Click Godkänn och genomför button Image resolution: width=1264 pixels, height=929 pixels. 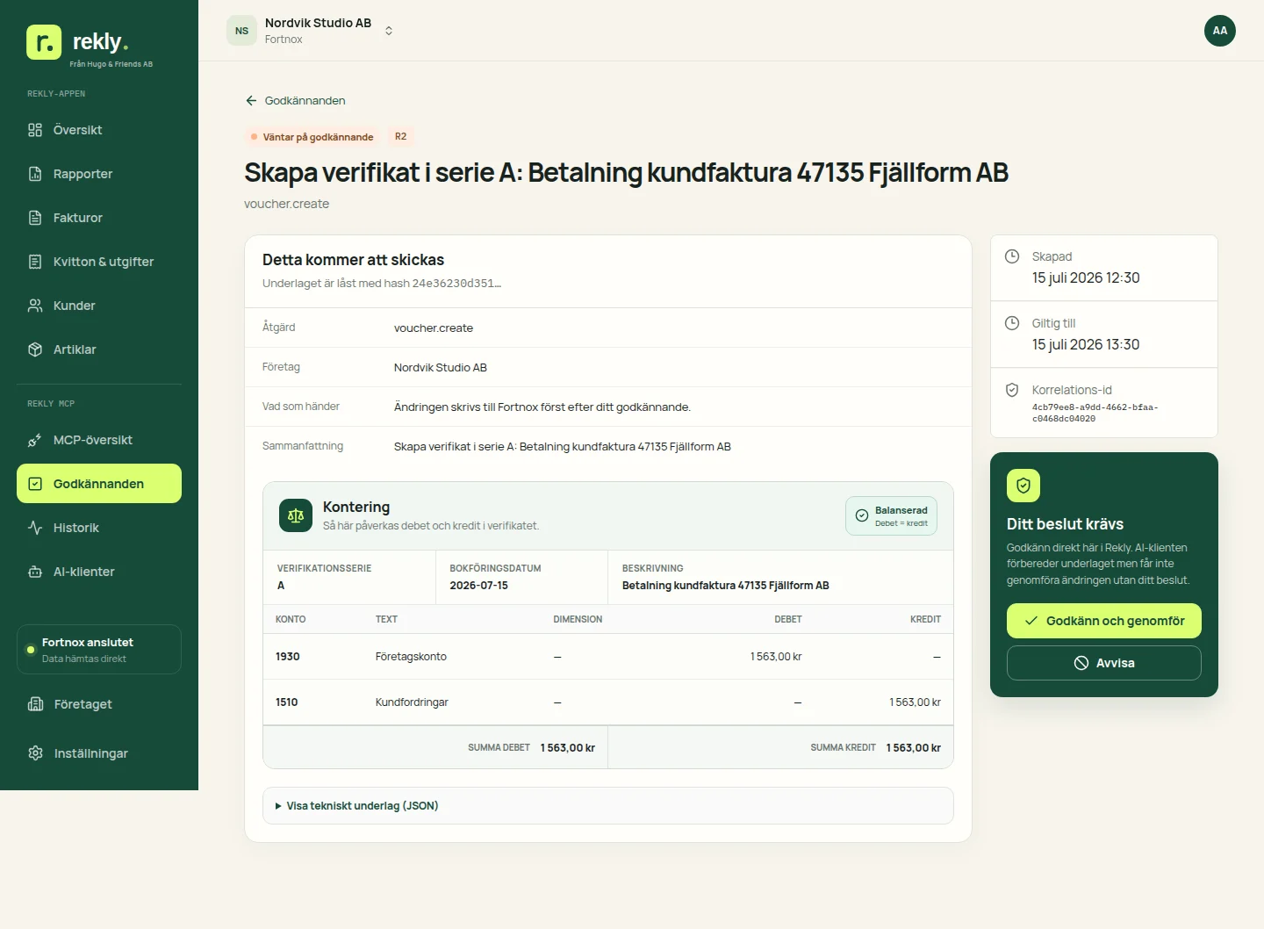point(1104,621)
